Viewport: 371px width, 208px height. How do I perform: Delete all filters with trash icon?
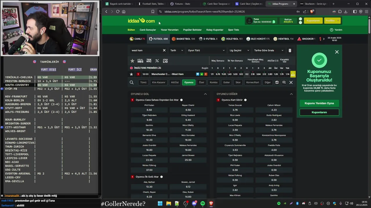(290, 50)
